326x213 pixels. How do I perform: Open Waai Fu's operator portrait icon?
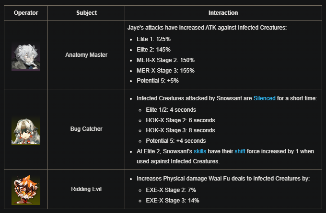point(26,190)
